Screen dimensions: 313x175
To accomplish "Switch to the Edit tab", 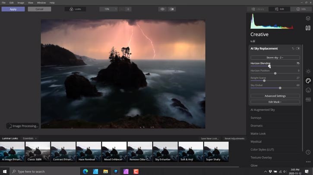I will [279, 9].
